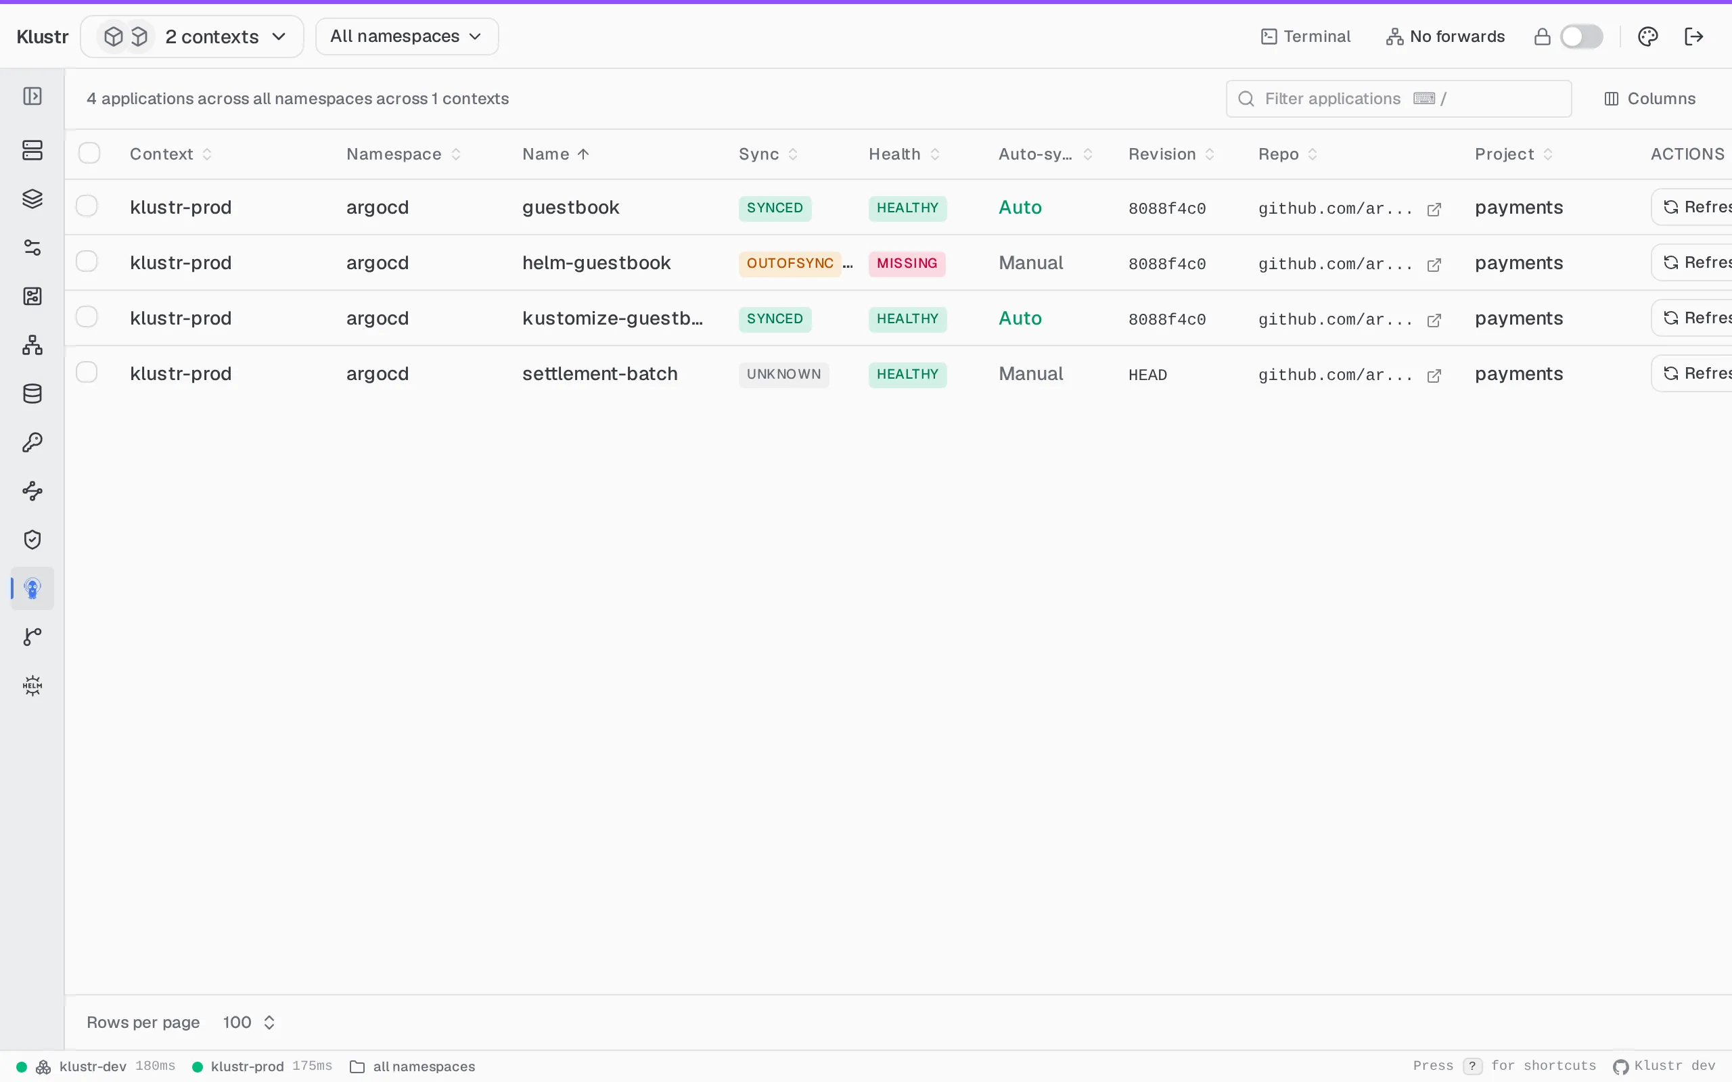Screen dimensions: 1732x1082
Task: Click the logout icon in top bar
Action: point(1694,37)
